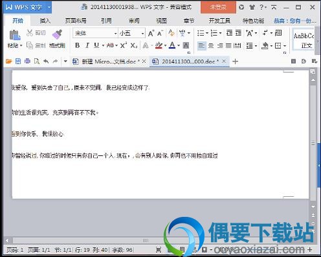Open the 页面布局 ribbon tab

pyautogui.click(x=76, y=21)
